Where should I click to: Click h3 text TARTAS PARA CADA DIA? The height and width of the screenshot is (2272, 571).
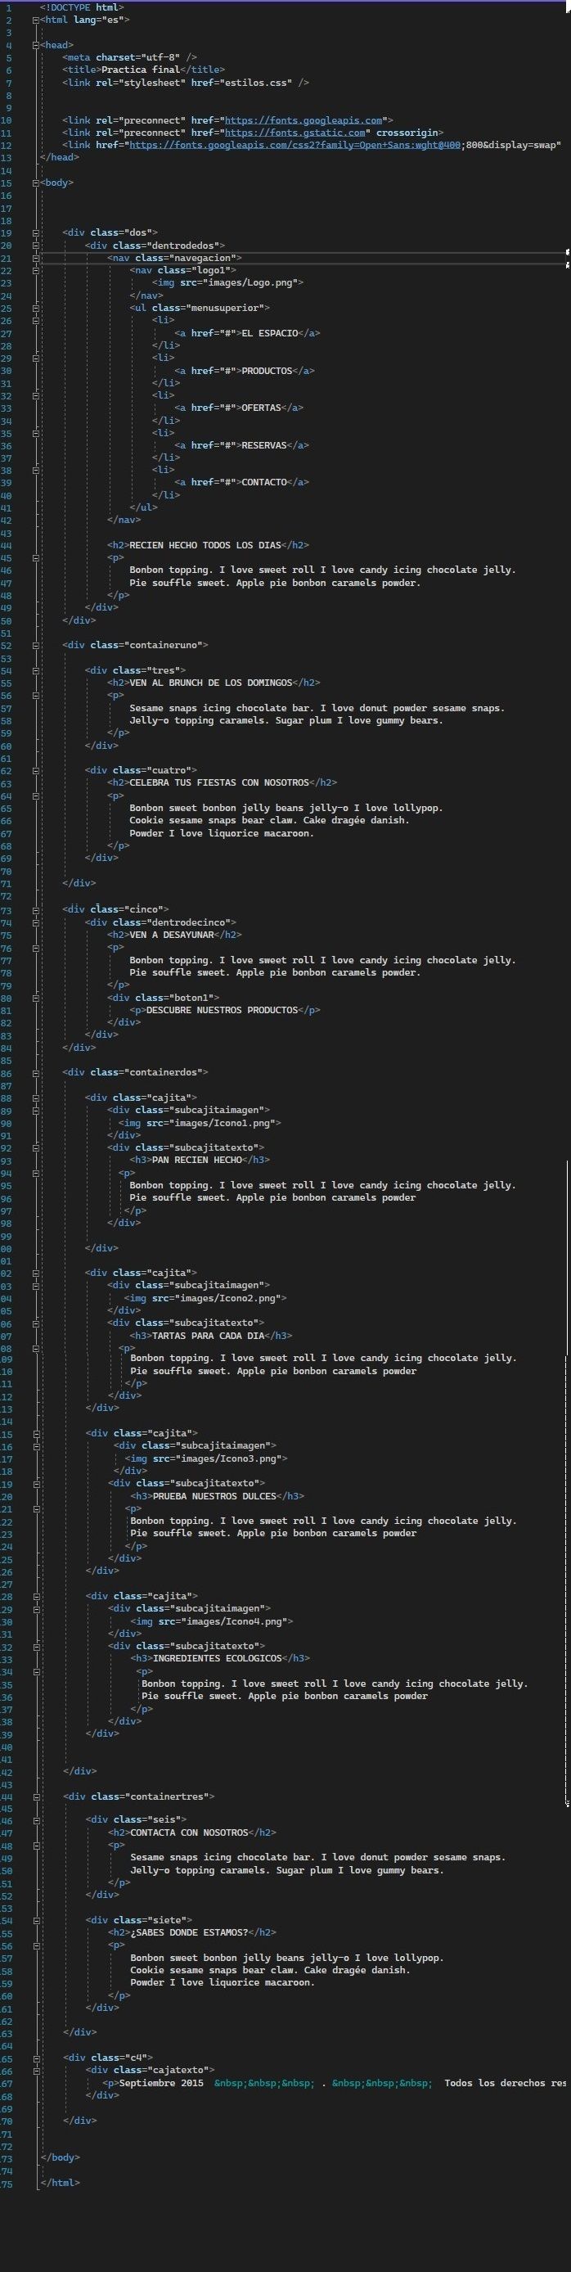click(208, 1336)
